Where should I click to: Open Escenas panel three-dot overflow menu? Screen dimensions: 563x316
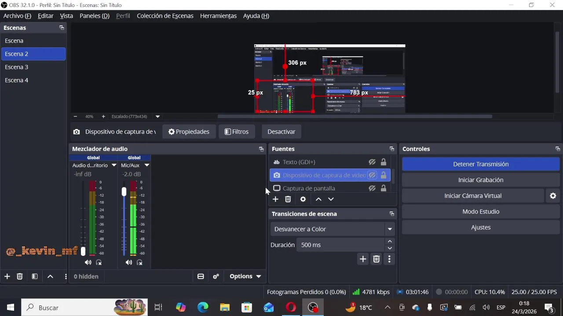pyautogui.click(x=66, y=276)
